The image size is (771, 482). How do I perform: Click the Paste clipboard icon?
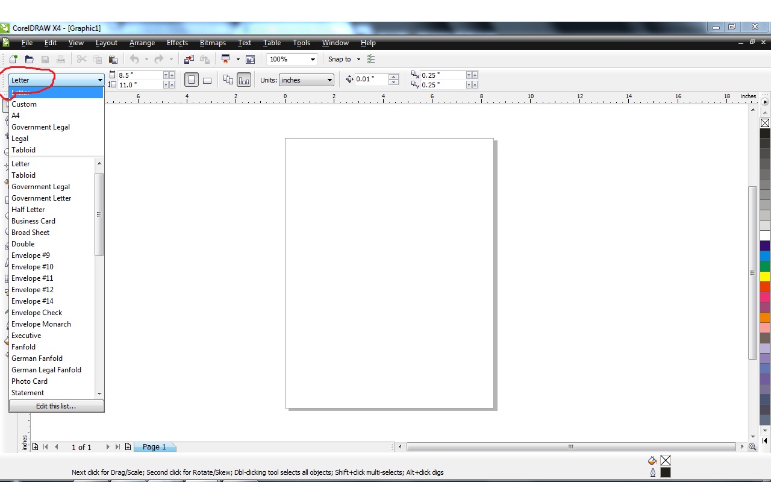click(113, 59)
